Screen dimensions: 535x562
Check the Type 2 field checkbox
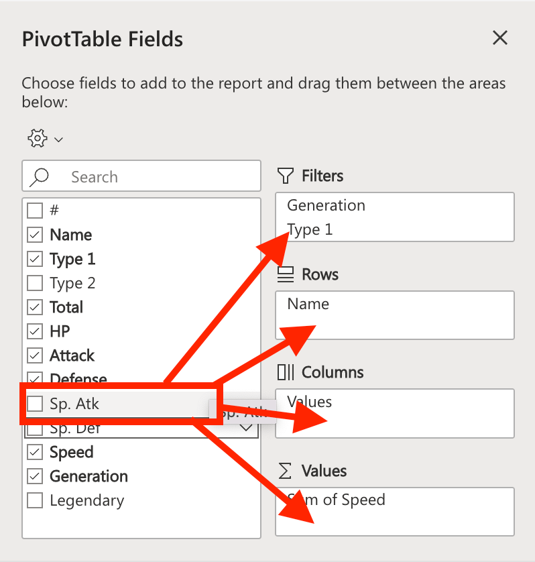34,283
